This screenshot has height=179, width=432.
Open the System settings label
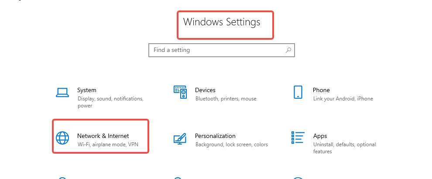pos(87,90)
